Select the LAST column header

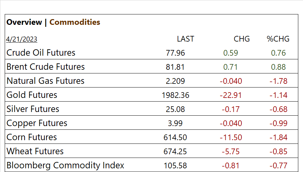coord(185,39)
